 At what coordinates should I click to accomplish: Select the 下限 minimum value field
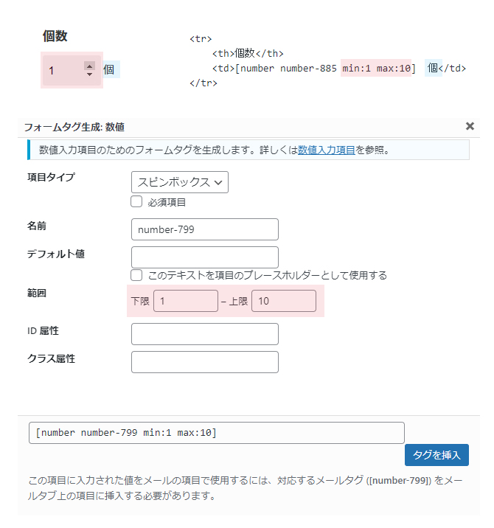185,301
